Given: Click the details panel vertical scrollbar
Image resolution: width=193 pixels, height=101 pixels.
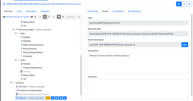Looking at the screenshot, I should click(192, 55).
